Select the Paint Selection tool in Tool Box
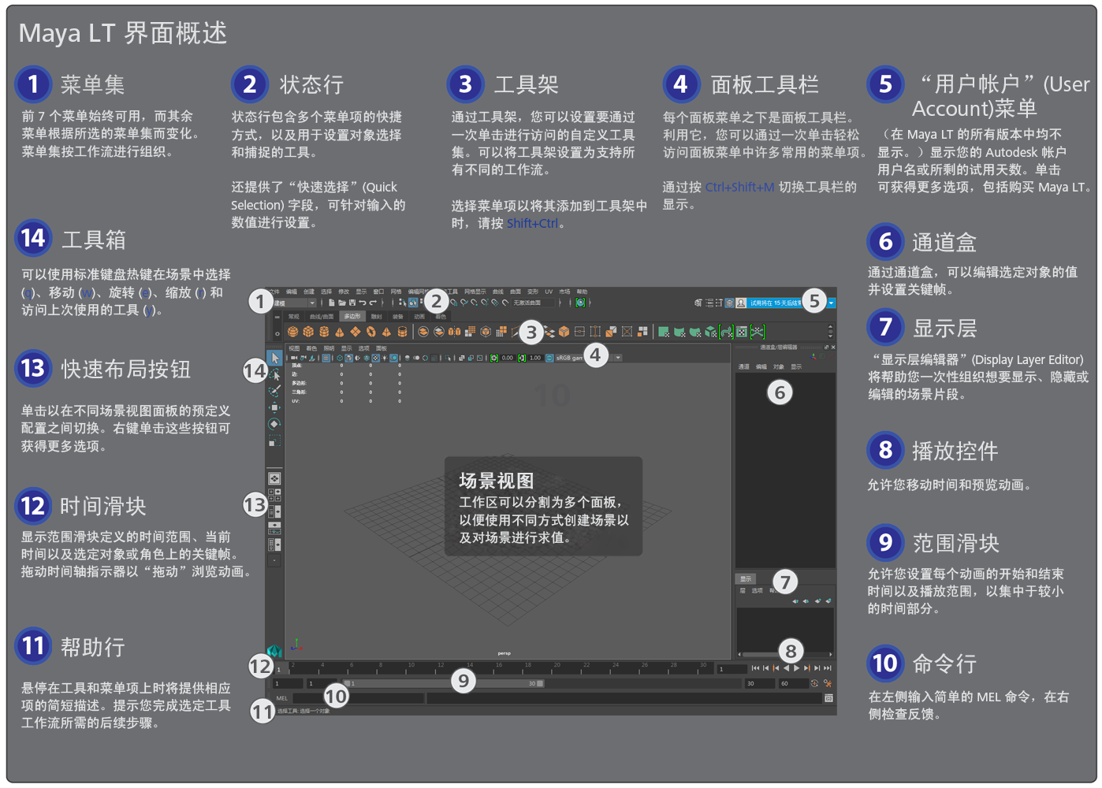 pyautogui.click(x=274, y=391)
